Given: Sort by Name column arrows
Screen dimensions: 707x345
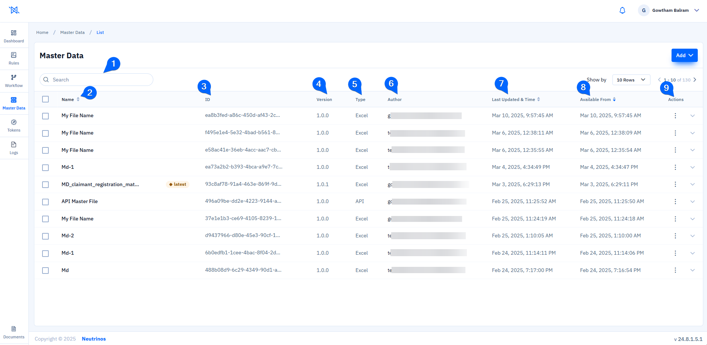Looking at the screenshot, I should pyautogui.click(x=78, y=100).
